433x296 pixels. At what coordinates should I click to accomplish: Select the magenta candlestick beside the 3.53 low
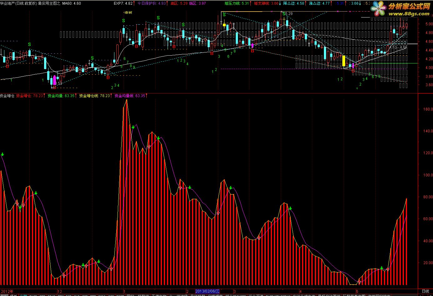coord(54,80)
